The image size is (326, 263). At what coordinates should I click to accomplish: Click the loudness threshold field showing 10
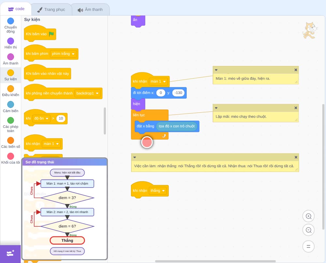(x=61, y=118)
